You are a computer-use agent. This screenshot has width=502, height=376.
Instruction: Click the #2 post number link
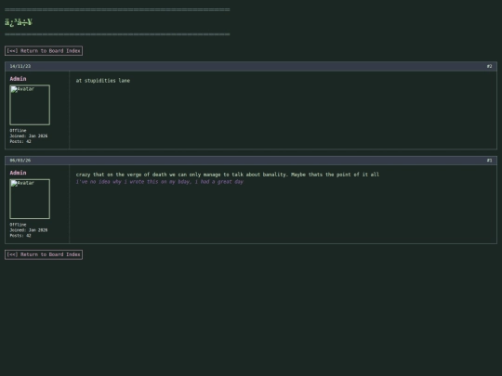489,66
